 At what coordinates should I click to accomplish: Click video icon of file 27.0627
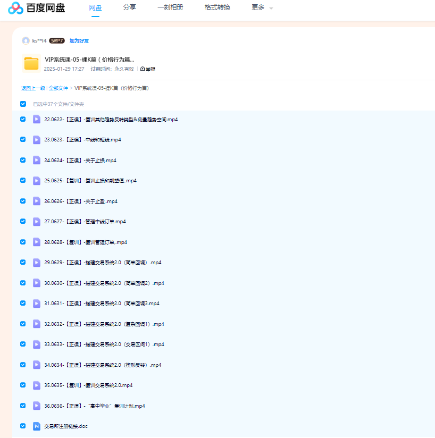[x=37, y=222]
